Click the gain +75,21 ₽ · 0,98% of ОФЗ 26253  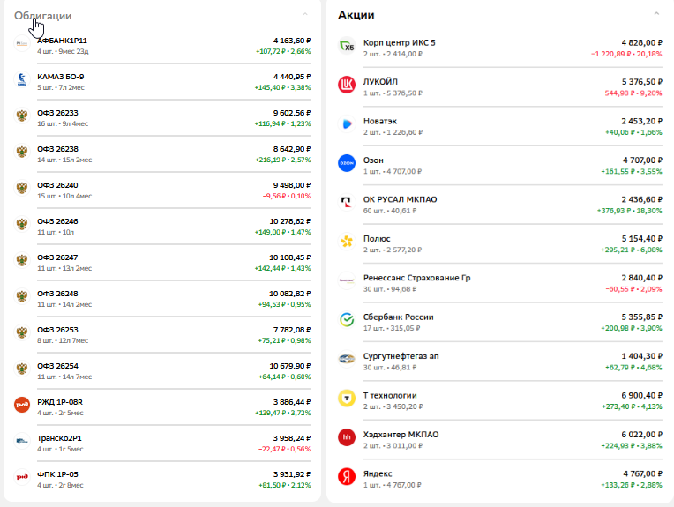[284, 340]
